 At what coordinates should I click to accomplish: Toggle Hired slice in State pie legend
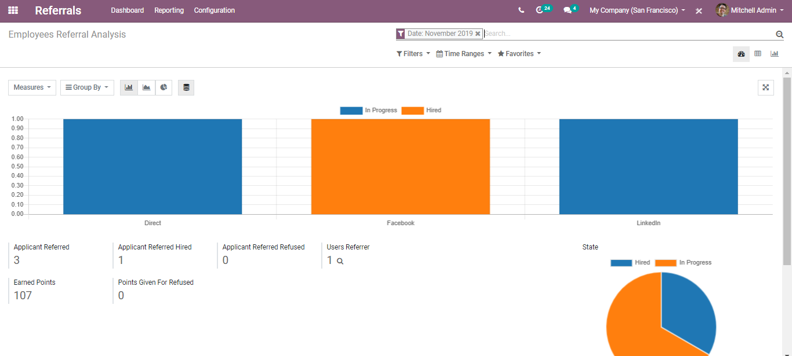click(631, 263)
